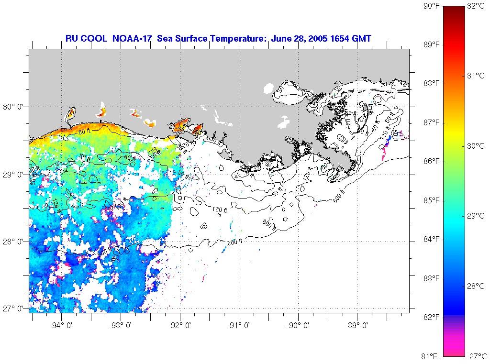Click the '-93° 0'' longitude label
The image size is (490, 364).
[x=121, y=326]
